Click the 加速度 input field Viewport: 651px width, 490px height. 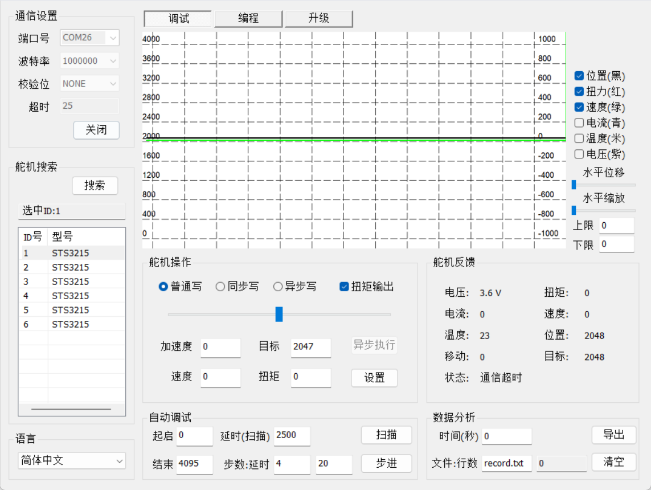[x=220, y=347]
